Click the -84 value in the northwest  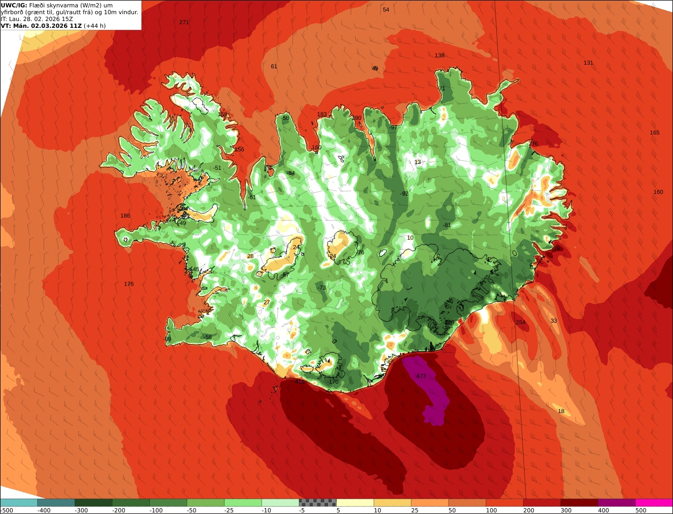(290, 173)
